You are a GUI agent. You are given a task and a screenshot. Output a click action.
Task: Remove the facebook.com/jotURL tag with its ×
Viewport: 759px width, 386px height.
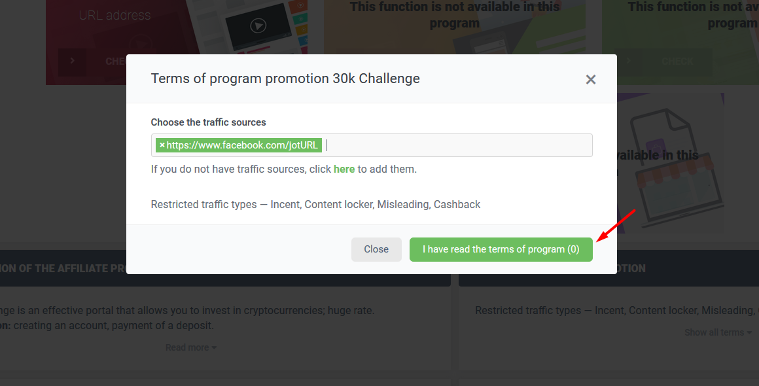click(x=162, y=145)
